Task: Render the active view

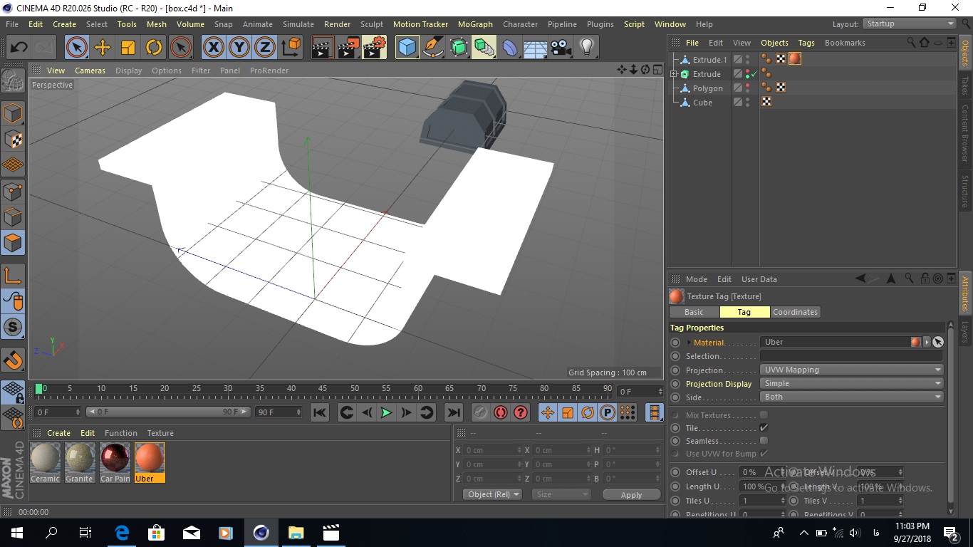Action: tap(323, 48)
